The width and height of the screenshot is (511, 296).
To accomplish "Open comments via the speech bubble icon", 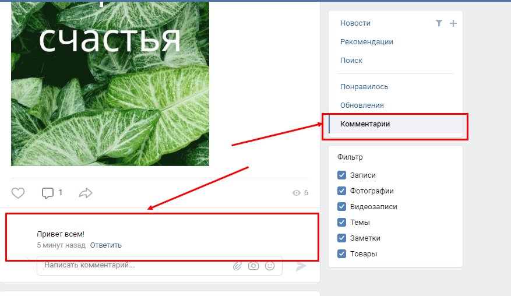I will point(48,193).
